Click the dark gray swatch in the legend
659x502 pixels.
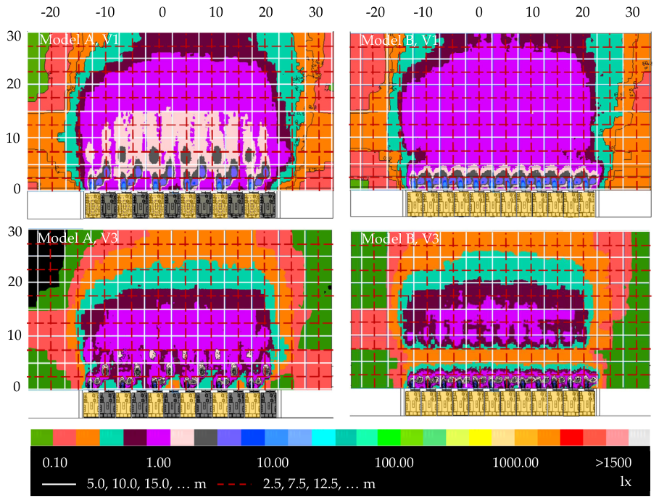click(x=206, y=438)
